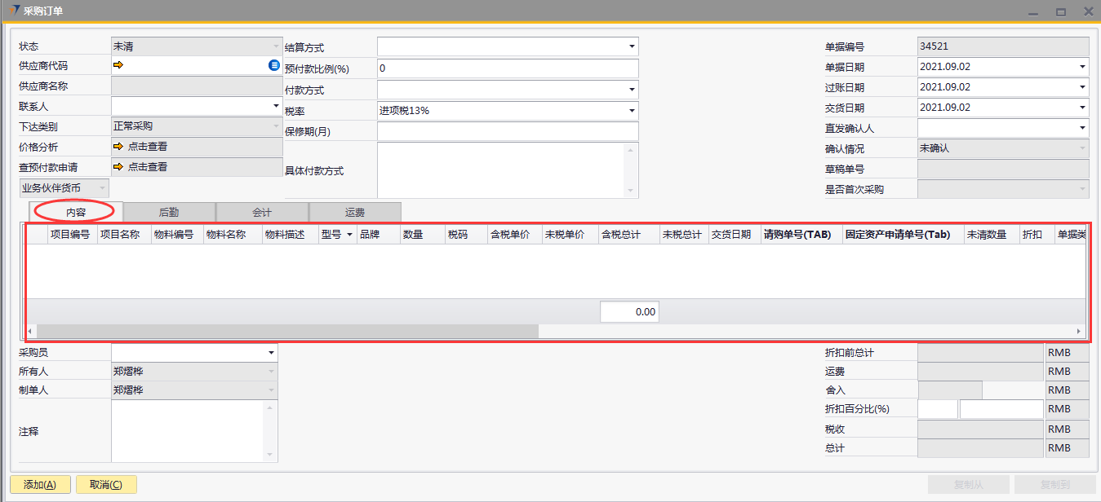Click the grid's horizontal scrollbar thumb
This screenshot has height=502, width=1101.
tap(286, 332)
